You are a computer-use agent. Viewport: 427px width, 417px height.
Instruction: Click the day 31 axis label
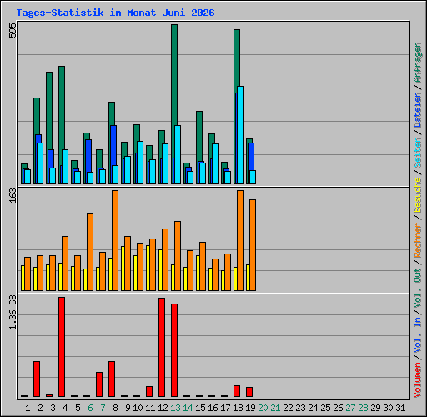click(400, 408)
